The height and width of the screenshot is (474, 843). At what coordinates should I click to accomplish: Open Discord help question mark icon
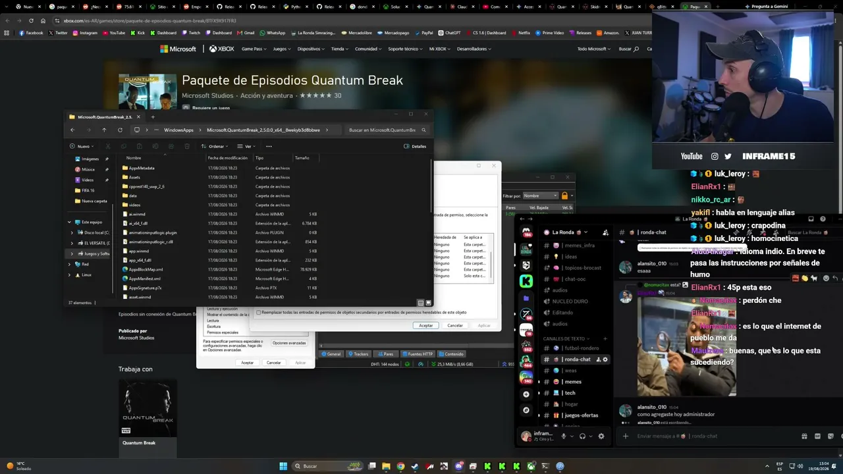point(823,219)
